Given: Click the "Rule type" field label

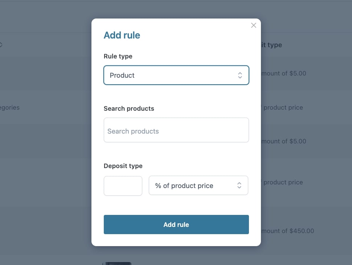Looking at the screenshot, I should click(x=118, y=56).
